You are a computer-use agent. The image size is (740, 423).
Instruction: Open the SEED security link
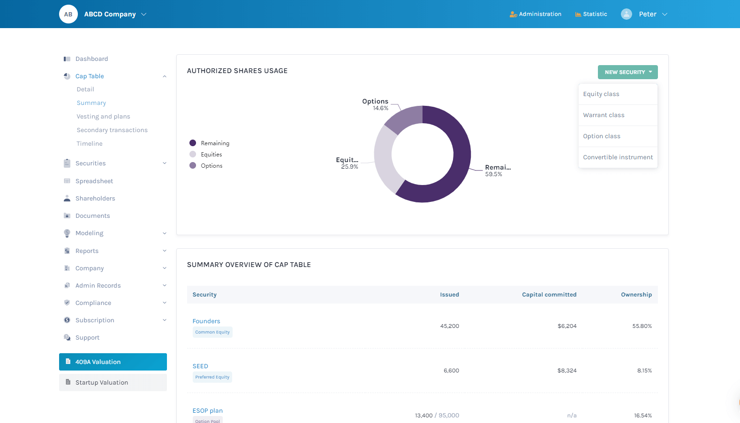[x=200, y=366]
